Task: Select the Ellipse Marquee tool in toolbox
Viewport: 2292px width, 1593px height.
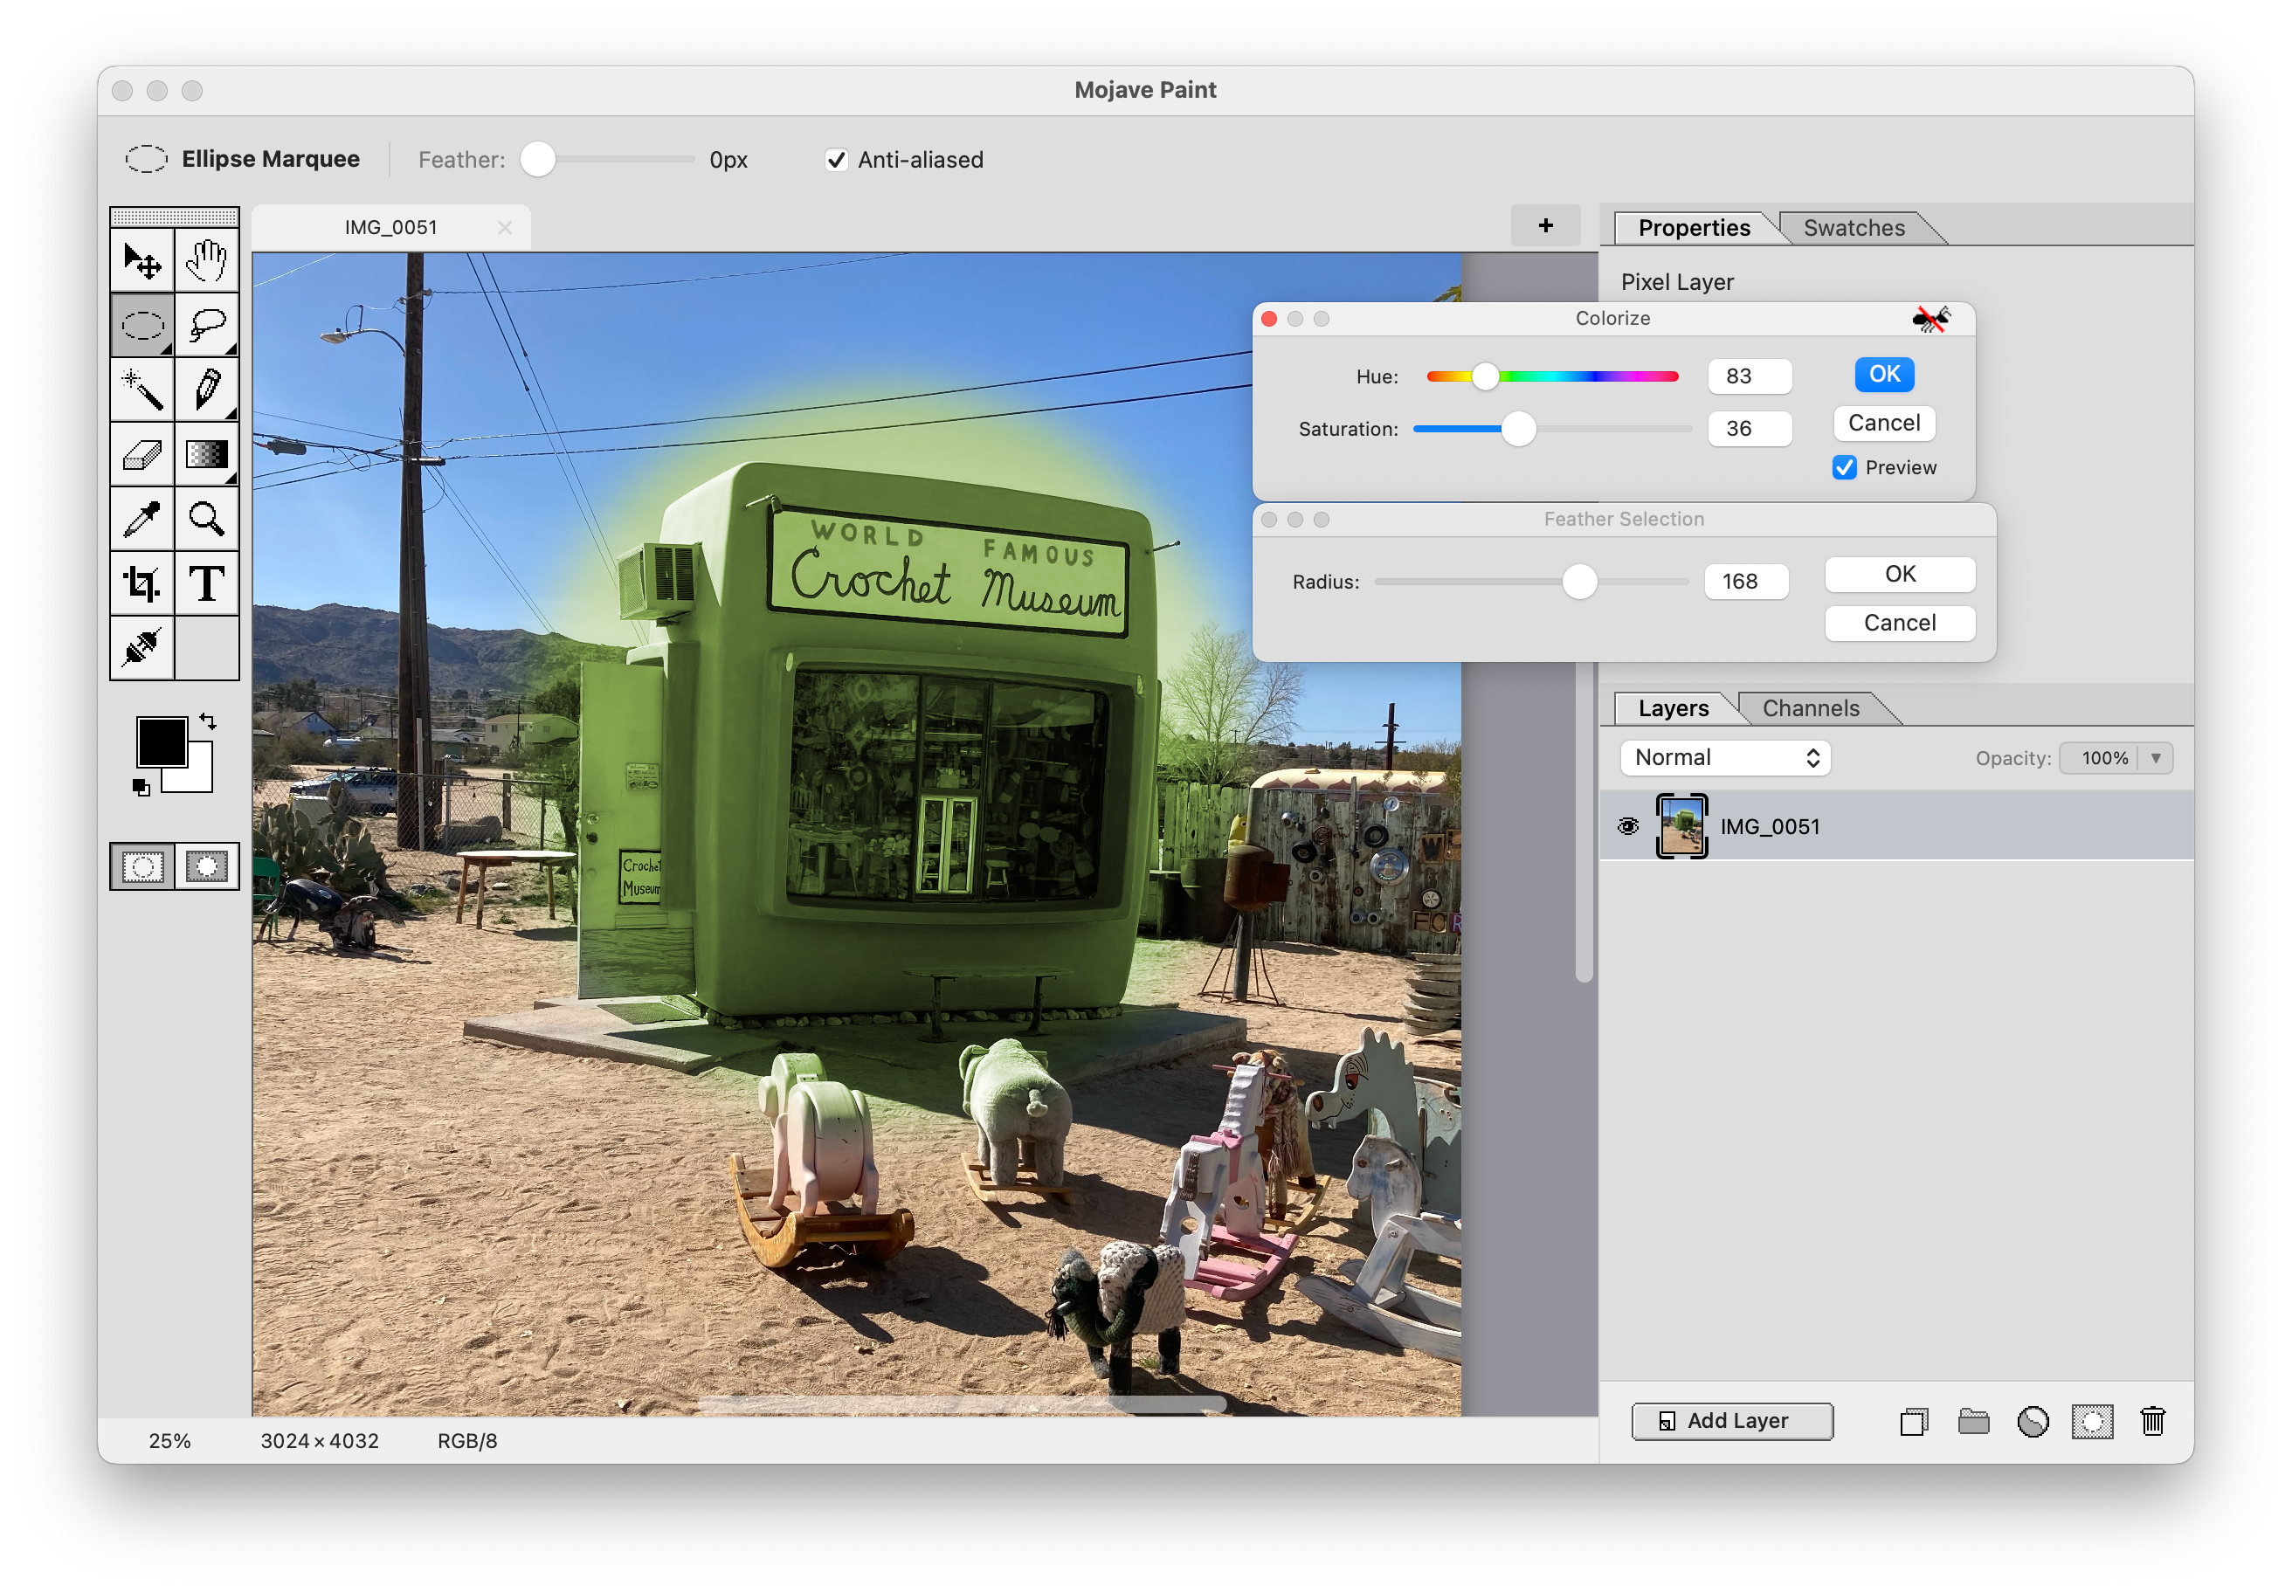Action: point(142,324)
